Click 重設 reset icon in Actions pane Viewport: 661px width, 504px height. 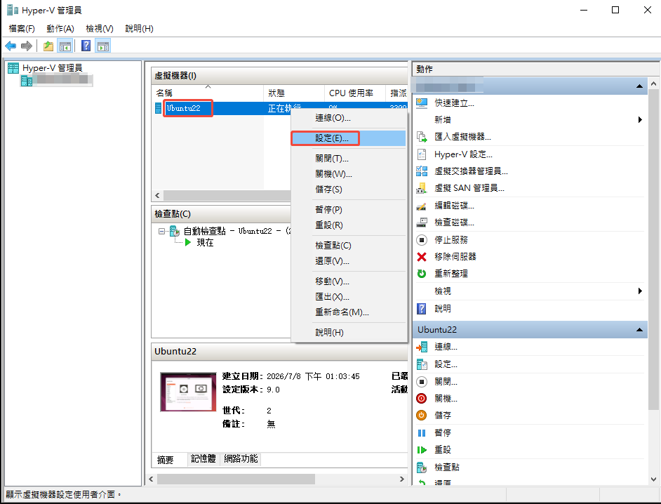click(x=422, y=450)
